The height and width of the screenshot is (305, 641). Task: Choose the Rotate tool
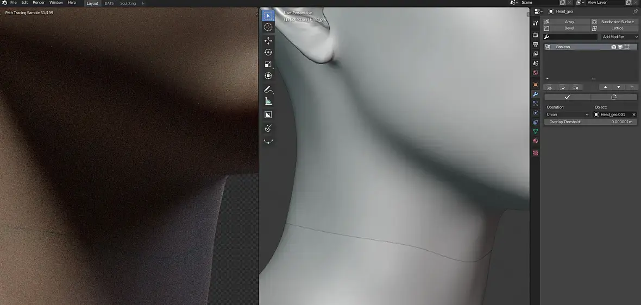point(268,52)
